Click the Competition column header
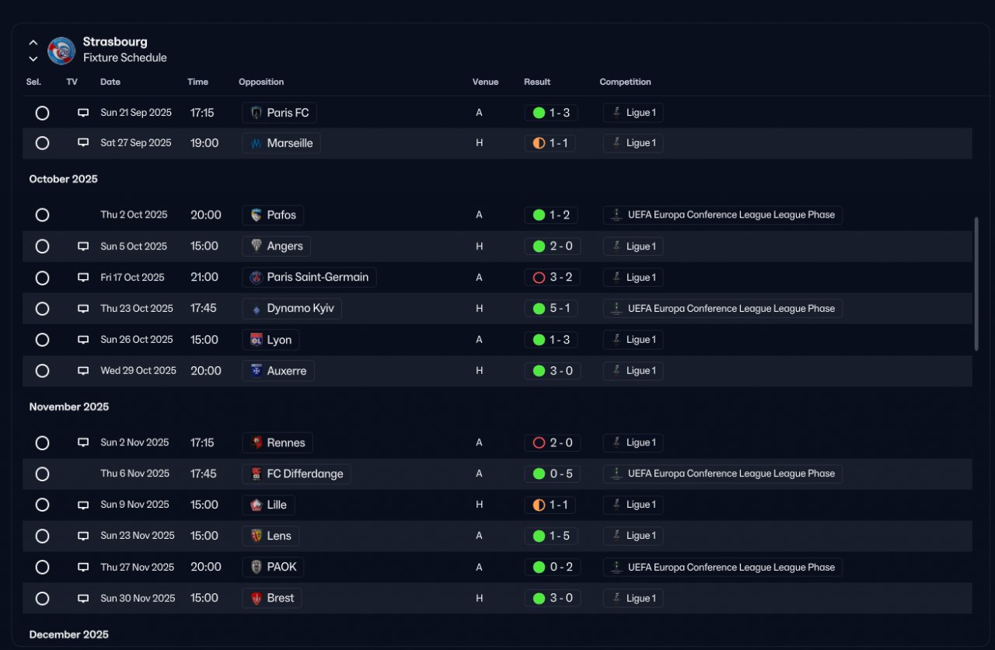The image size is (995, 650). 625,82
